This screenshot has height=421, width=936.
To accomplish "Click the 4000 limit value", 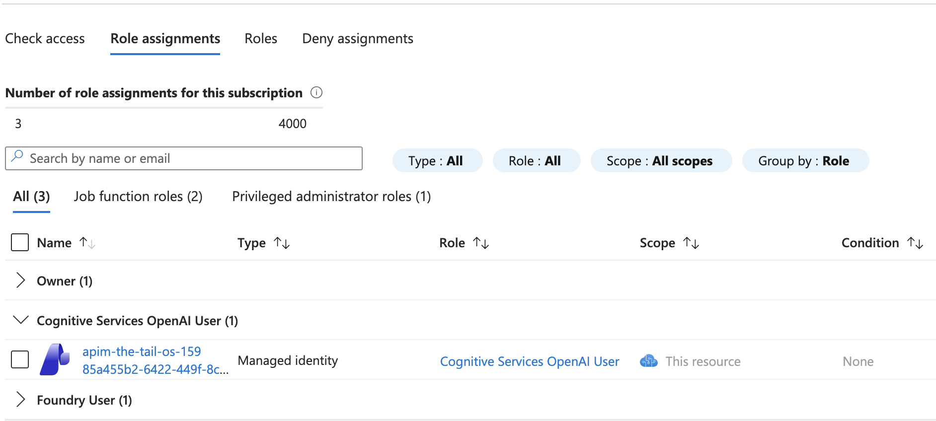I will click(293, 124).
